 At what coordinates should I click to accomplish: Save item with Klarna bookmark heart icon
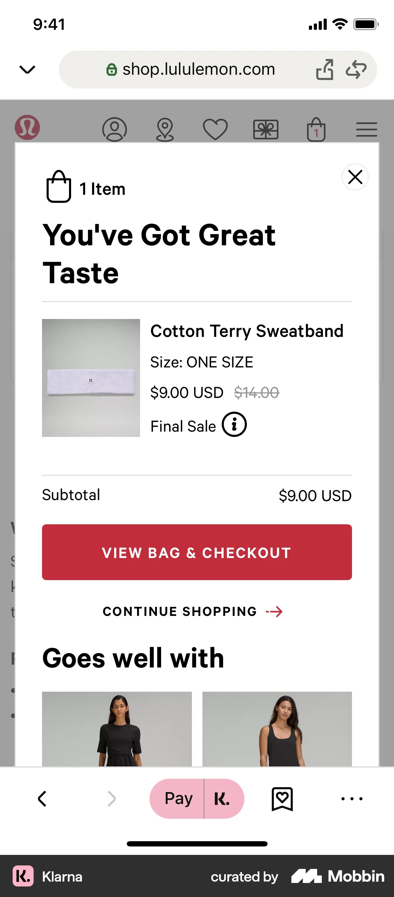click(282, 799)
